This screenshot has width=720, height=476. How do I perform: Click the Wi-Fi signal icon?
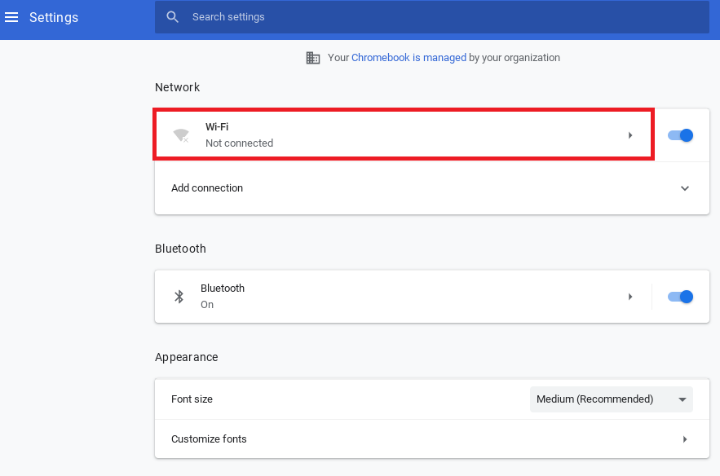click(181, 135)
